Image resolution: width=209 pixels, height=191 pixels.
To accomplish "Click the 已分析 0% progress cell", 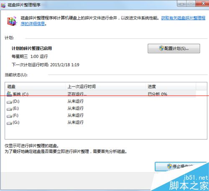I will 157,94.
